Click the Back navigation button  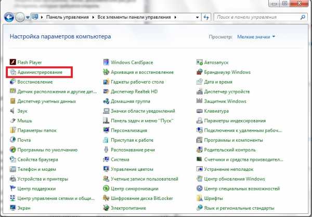(x=9, y=17)
